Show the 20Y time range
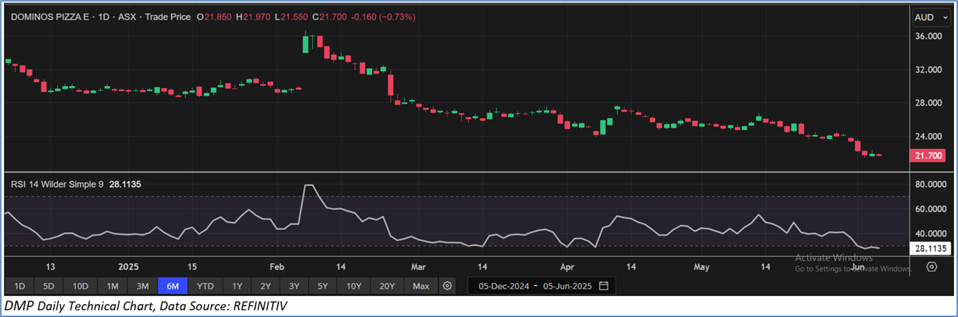 pyautogui.click(x=387, y=286)
